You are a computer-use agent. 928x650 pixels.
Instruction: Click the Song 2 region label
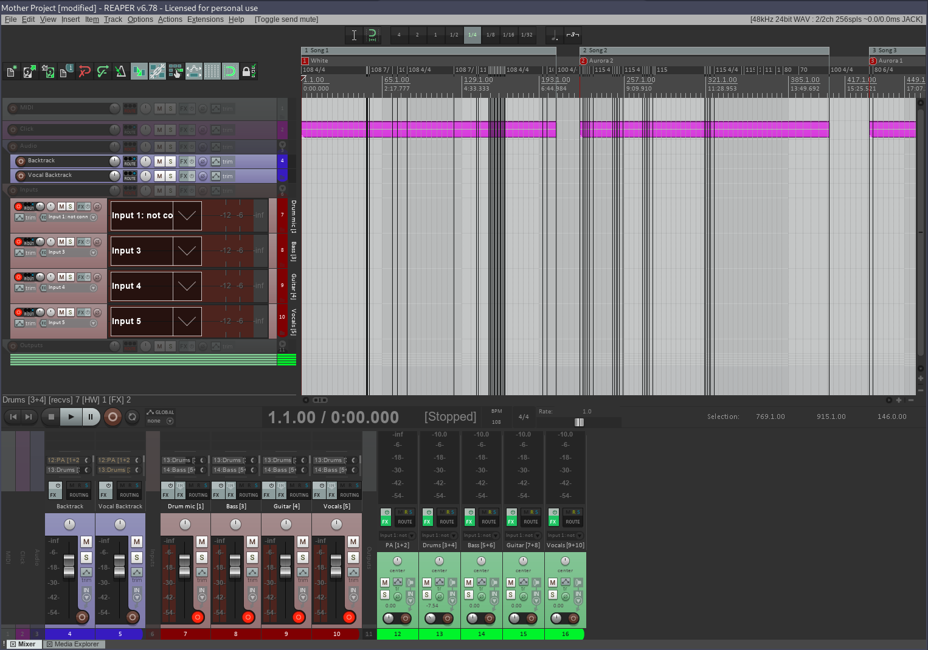(598, 50)
